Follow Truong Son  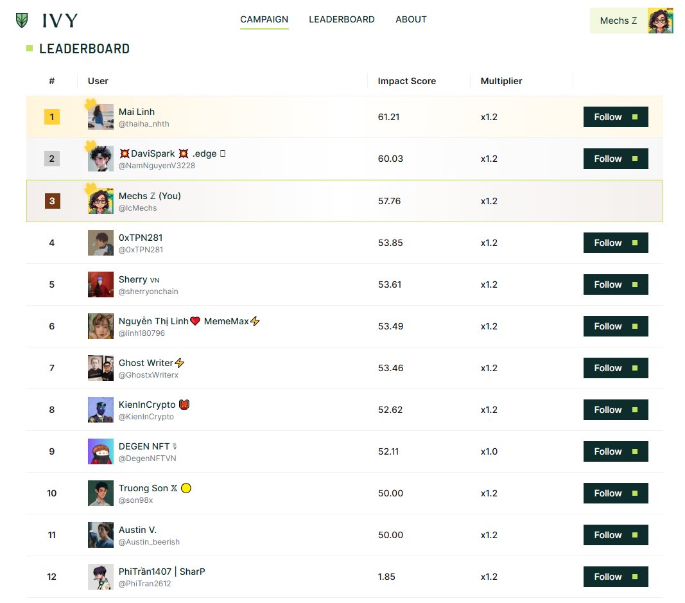coord(616,493)
